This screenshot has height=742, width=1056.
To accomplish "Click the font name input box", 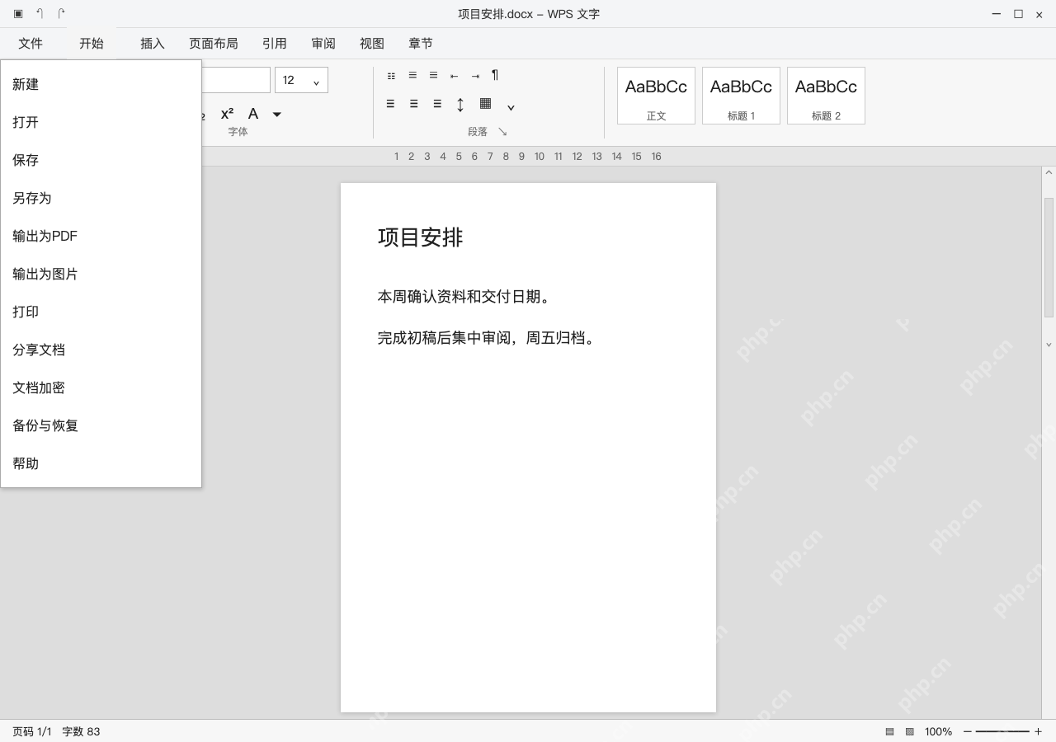I will coord(236,80).
